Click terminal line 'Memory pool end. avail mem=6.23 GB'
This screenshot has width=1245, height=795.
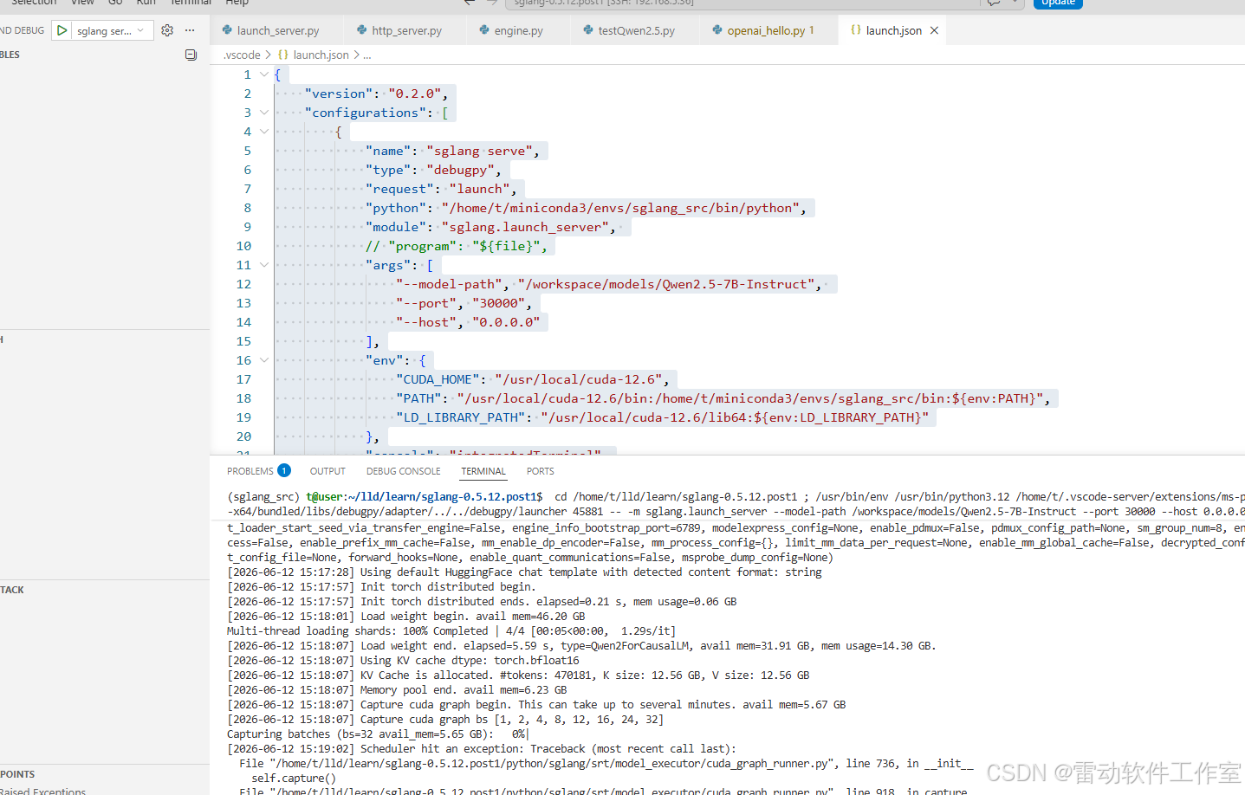tap(397, 690)
